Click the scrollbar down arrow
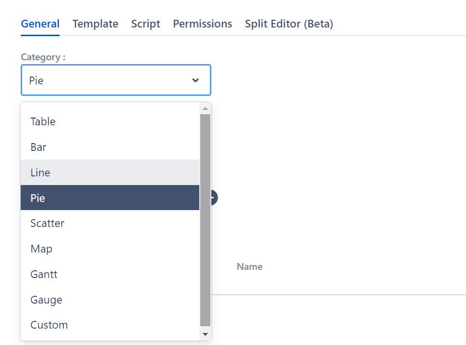 pos(205,334)
